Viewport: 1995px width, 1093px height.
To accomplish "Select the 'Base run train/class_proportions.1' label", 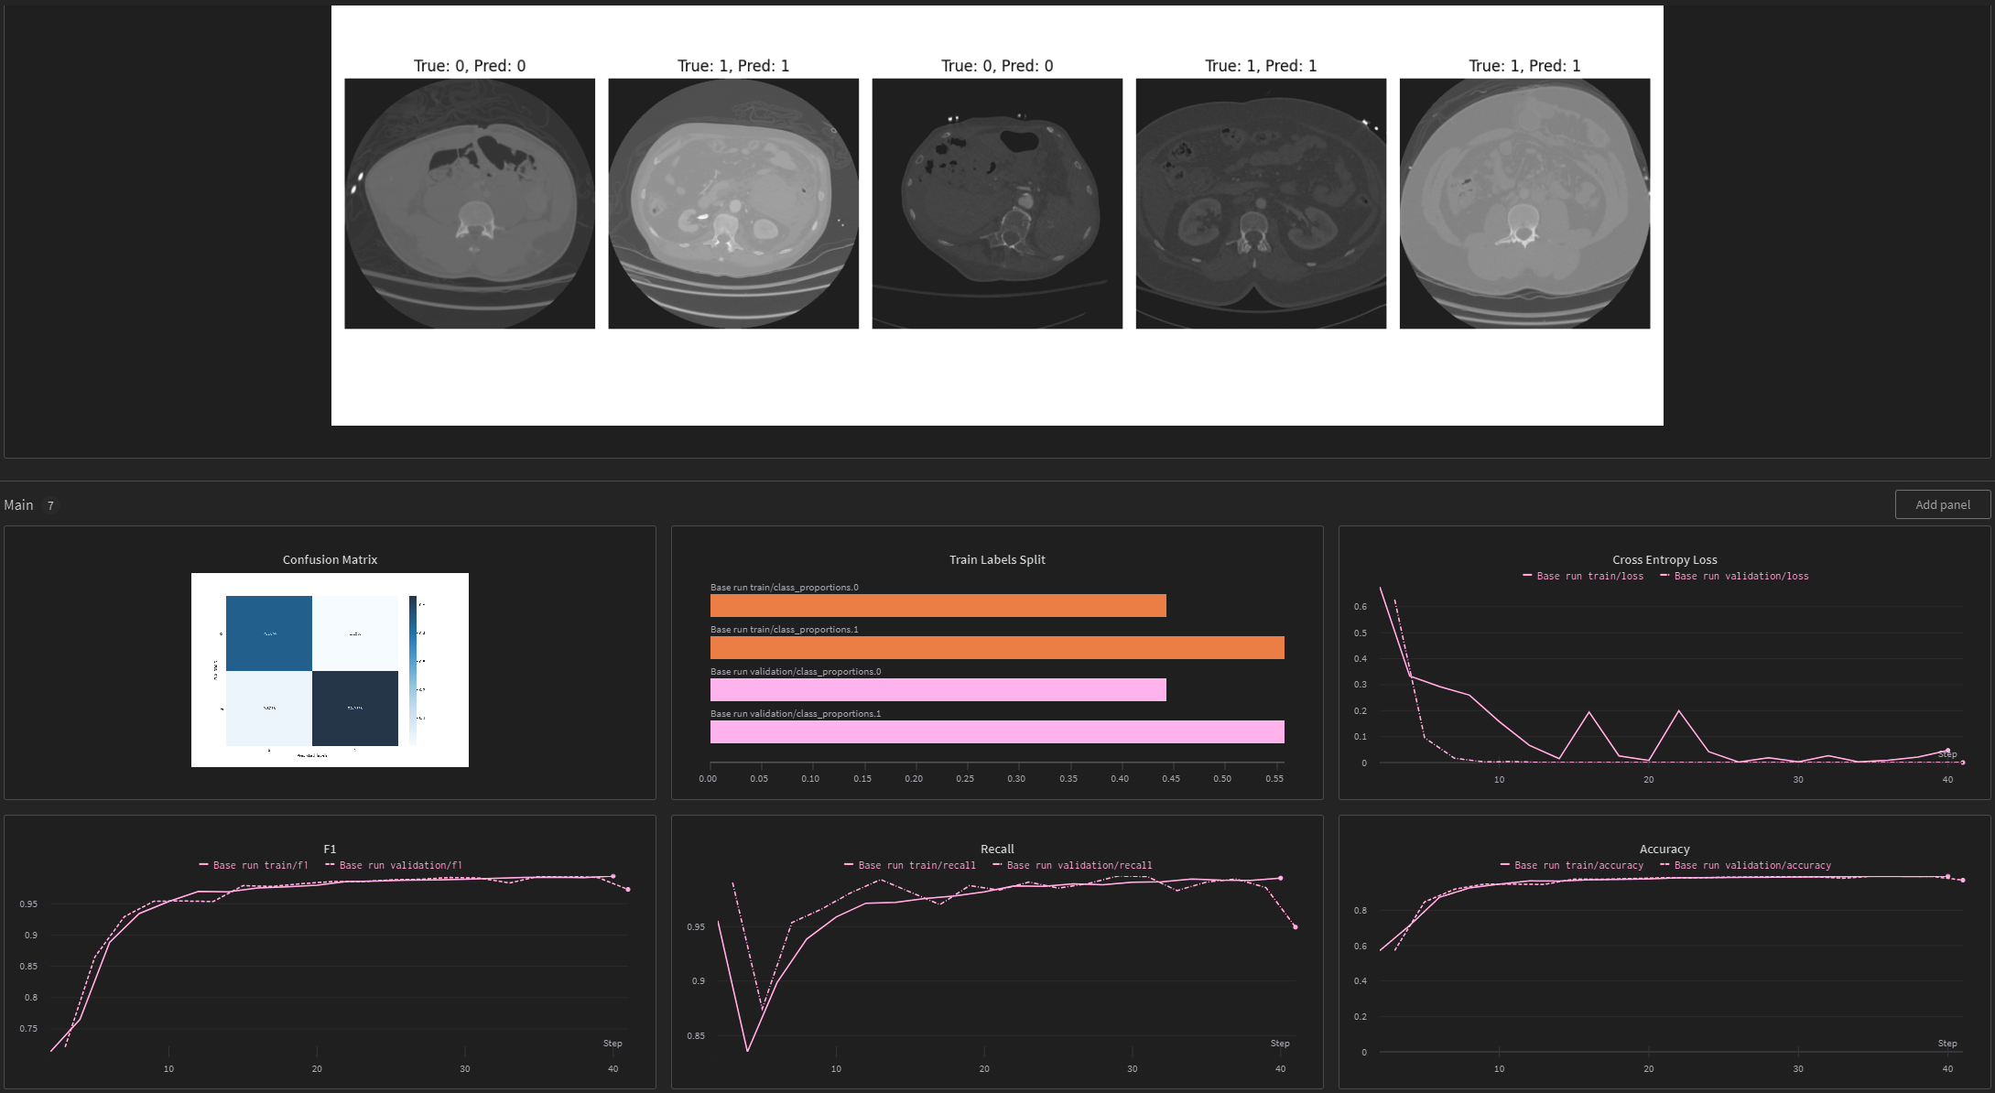I will [785, 630].
